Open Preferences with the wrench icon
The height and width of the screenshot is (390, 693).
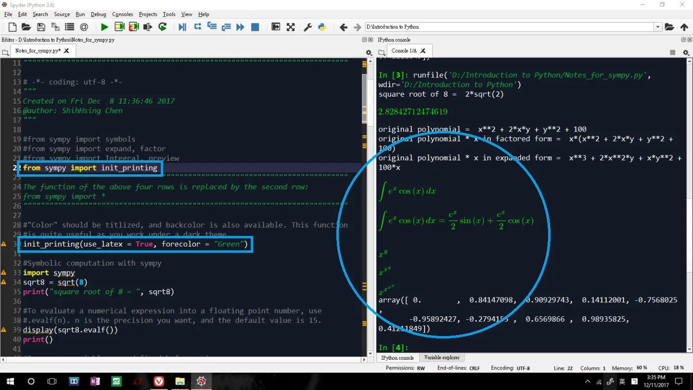308,27
